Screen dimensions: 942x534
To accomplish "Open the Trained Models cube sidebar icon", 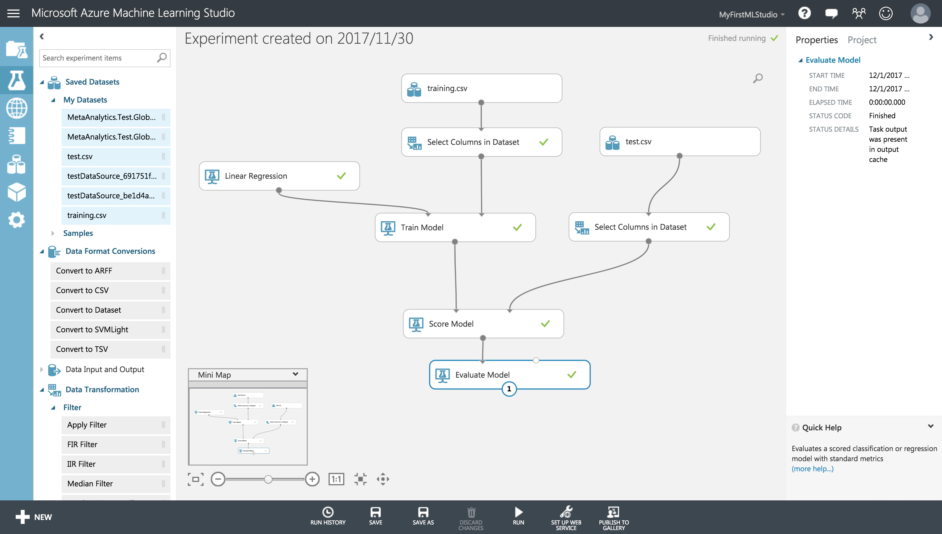I will point(17,192).
